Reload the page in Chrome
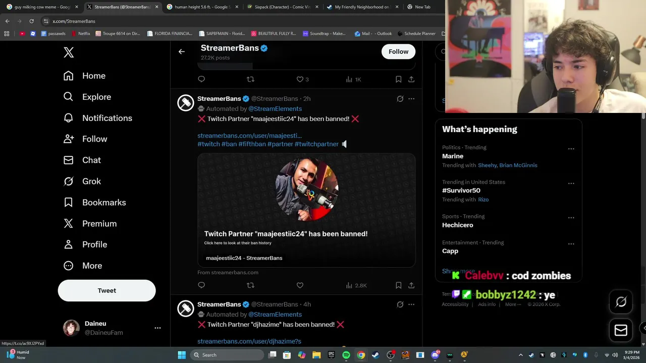 click(31, 21)
